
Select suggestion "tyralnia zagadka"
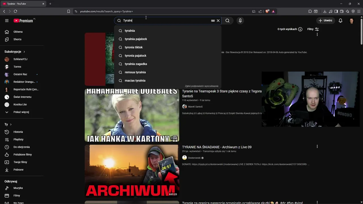pos(168,64)
